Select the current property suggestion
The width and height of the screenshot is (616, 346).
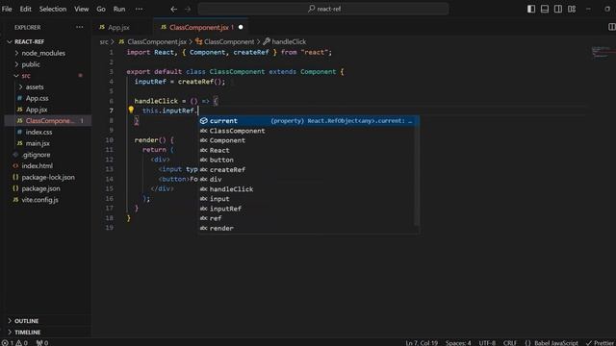pos(308,121)
